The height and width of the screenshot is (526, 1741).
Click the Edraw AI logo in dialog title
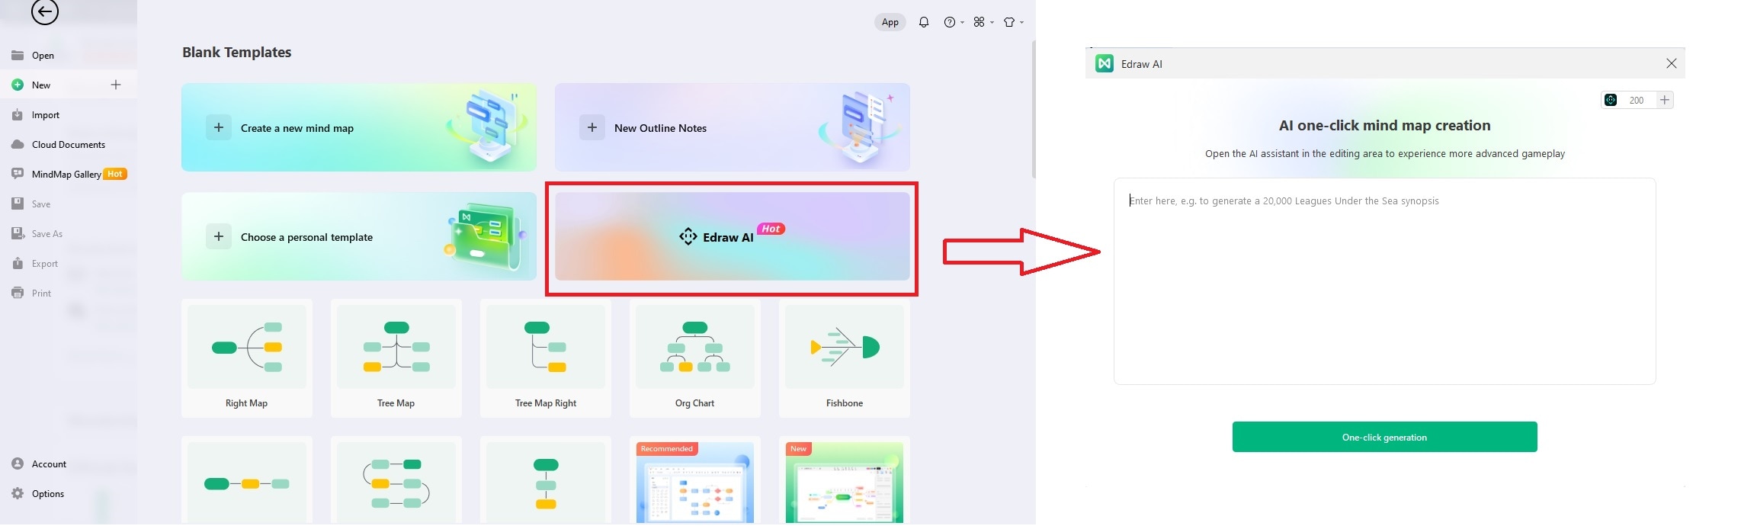[x=1105, y=64]
